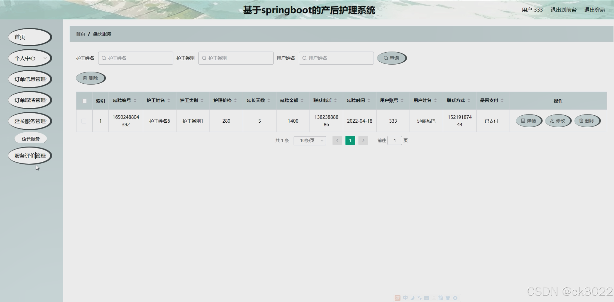The width and height of the screenshot is (614, 302).
Task: Open 订单信息管理 in the sidebar
Action: [x=30, y=79]
